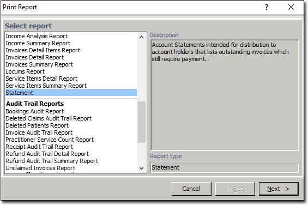308x205 pixels.
Task: Open the help question mark icon
Action: tap(267, 7)
